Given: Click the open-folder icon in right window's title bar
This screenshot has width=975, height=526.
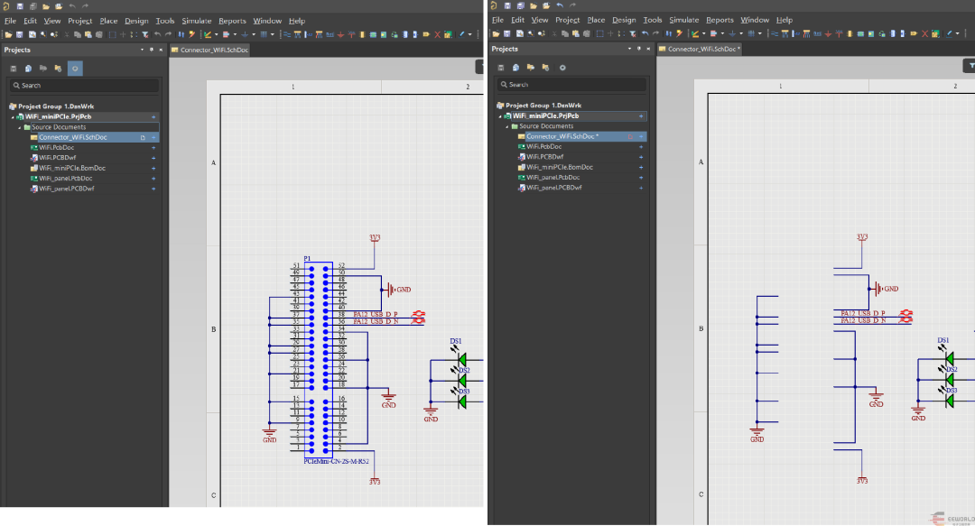Looking at the screenshot, I should [x=534, y=6].
